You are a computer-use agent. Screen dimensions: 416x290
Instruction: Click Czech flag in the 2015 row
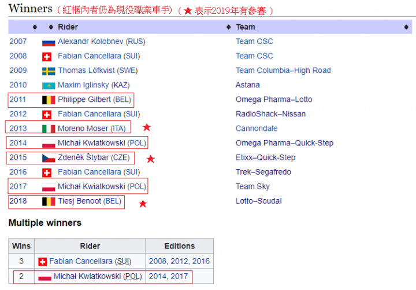point(49,158)
